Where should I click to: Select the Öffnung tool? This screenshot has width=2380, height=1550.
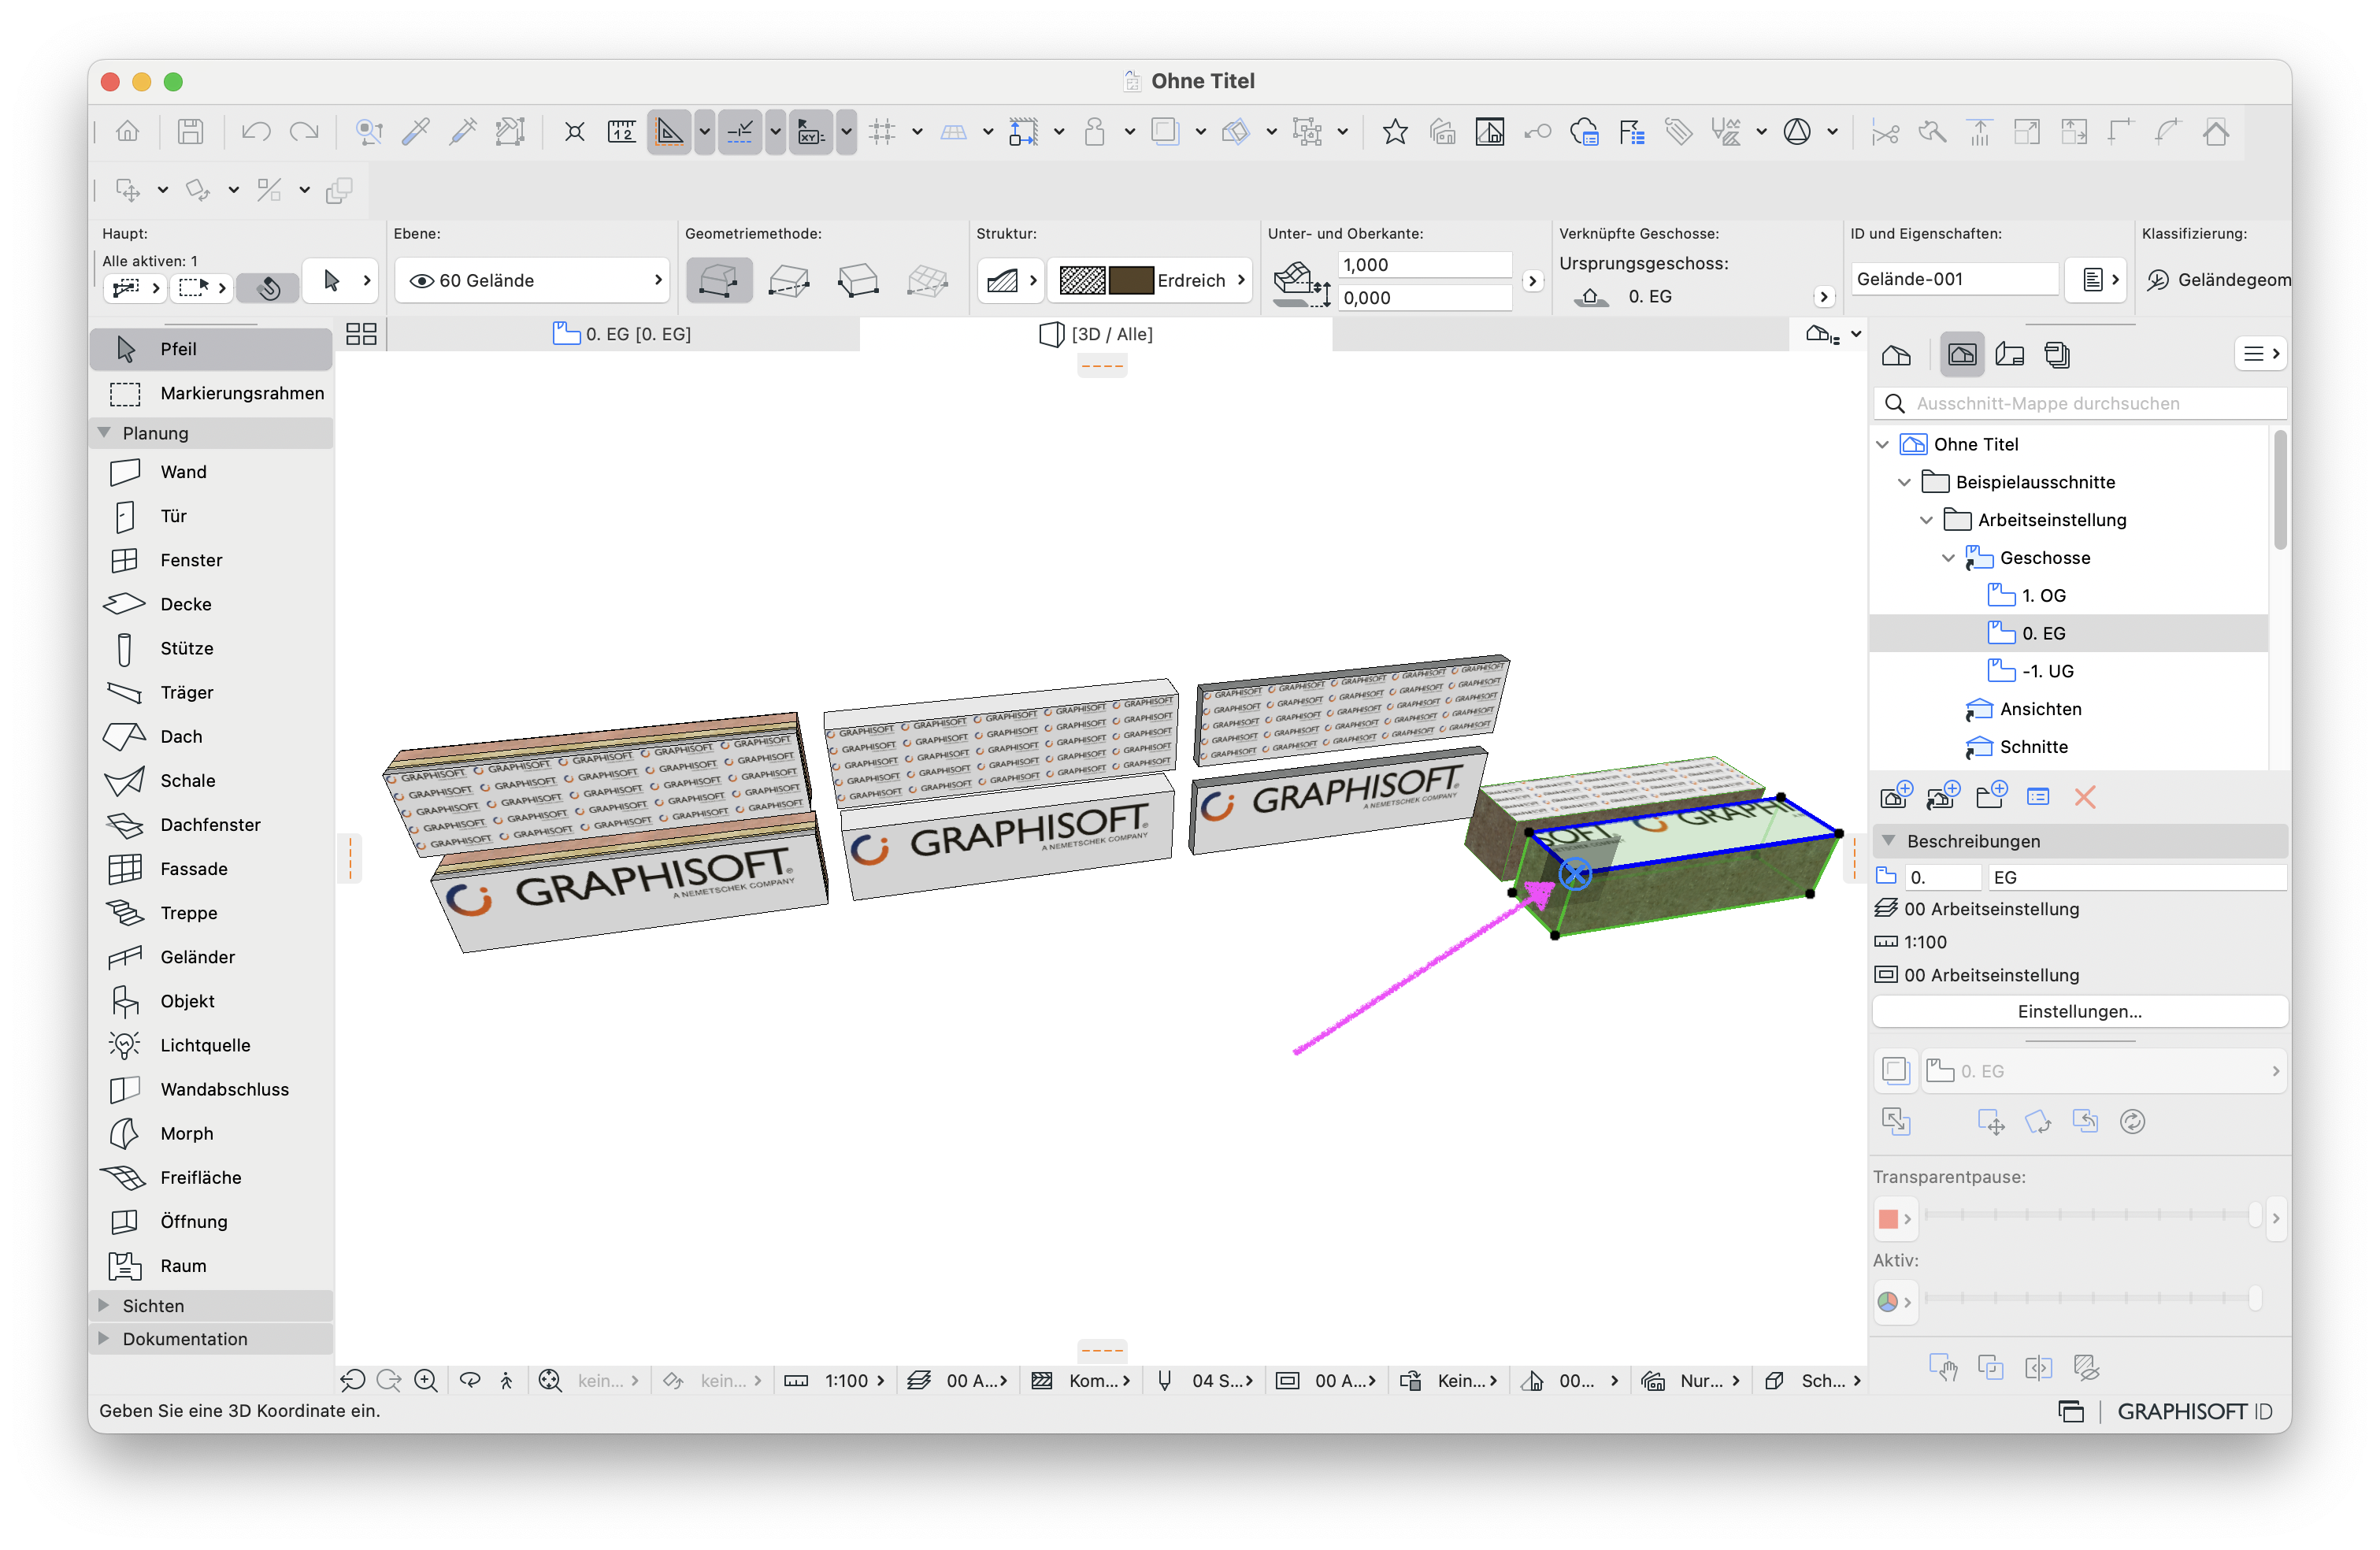pos(210,1222)
